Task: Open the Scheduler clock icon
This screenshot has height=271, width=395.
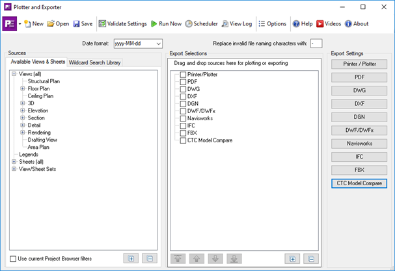Action: 189,23
